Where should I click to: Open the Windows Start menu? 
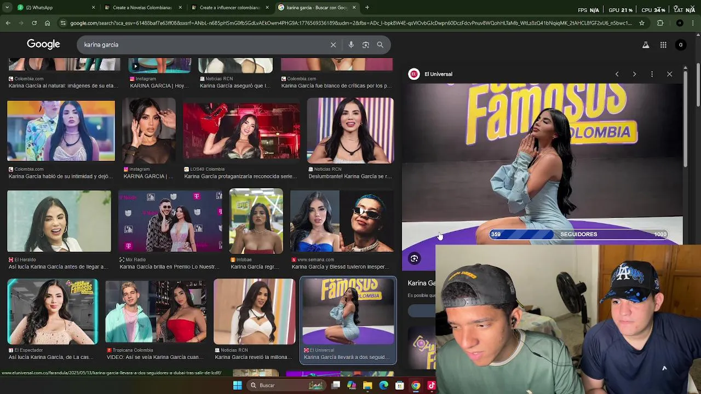(x=237, y=385)
